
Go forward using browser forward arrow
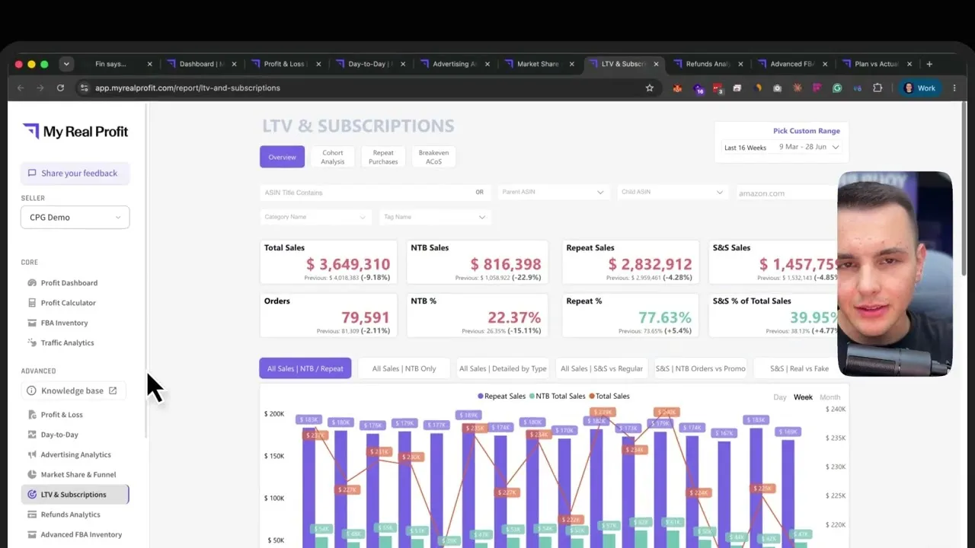click(40, 88)
